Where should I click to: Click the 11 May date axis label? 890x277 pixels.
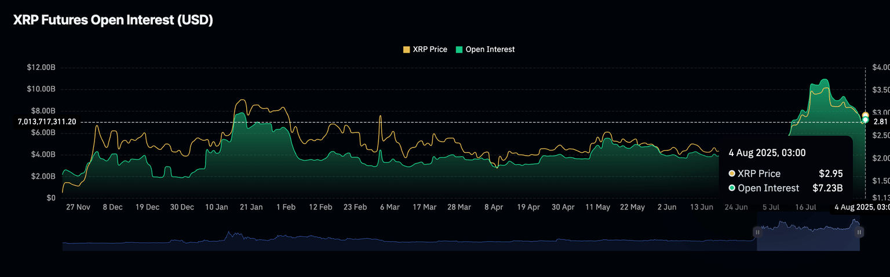(x=597, y=207)
